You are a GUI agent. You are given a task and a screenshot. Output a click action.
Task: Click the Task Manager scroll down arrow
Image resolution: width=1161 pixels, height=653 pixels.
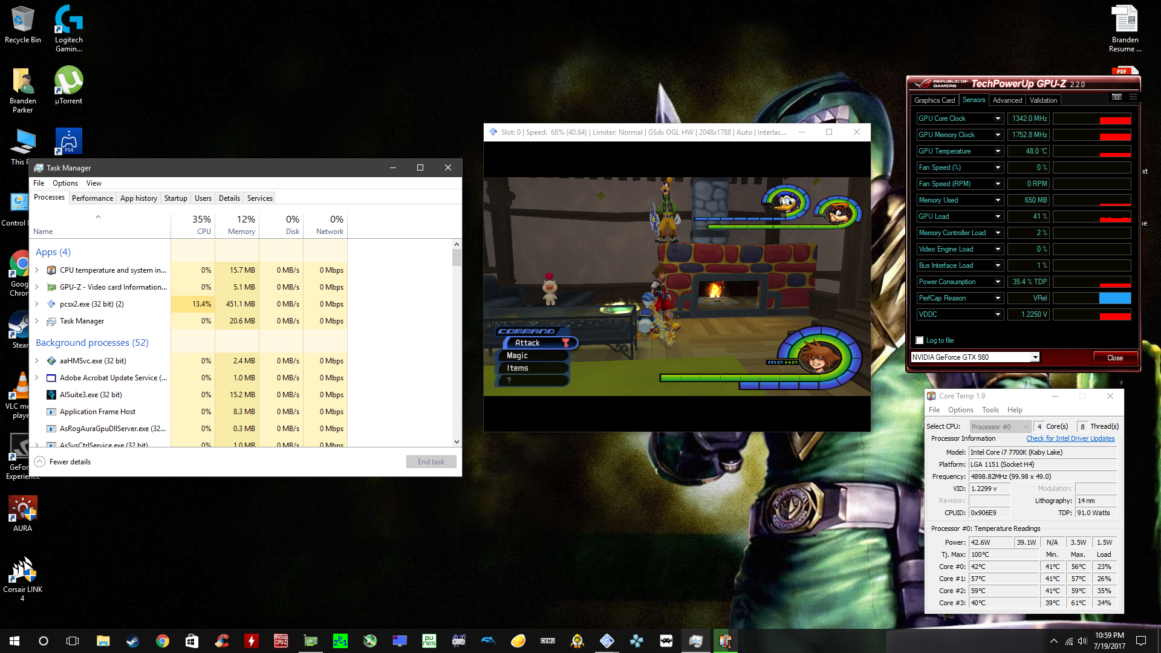click(x=457, y=442)
